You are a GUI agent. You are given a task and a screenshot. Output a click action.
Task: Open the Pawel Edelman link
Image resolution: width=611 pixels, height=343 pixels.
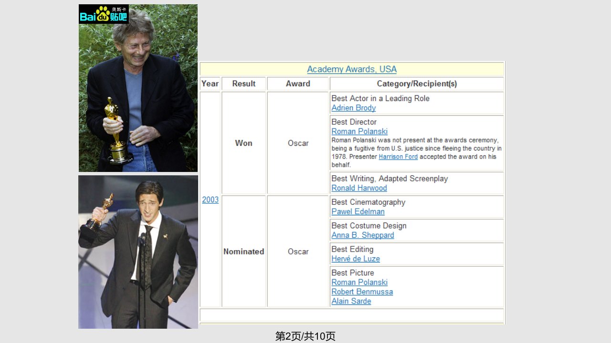(358, 212)
